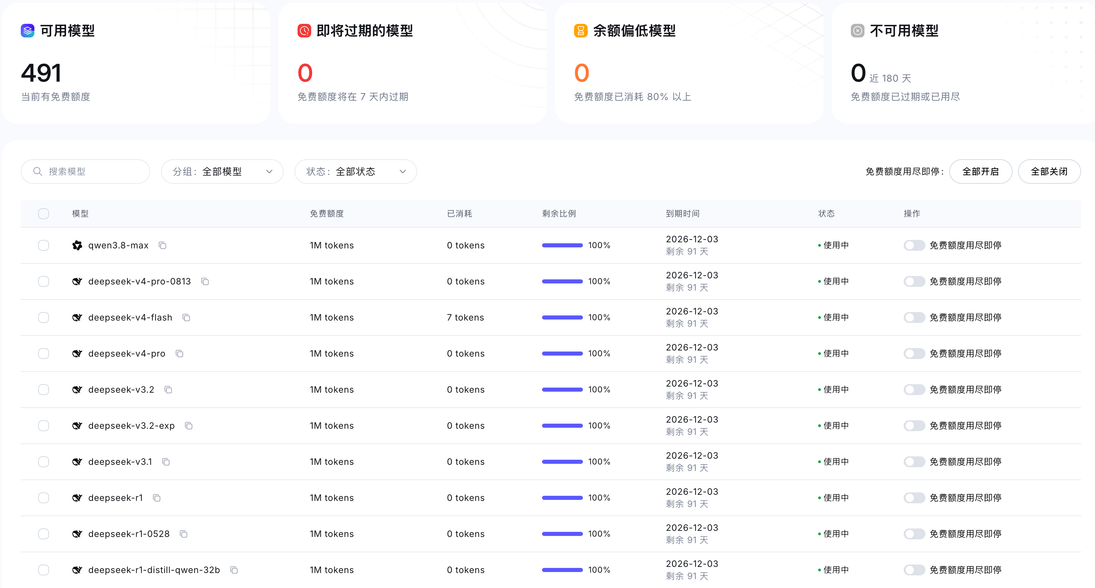Click the 即将过期的模型 clock icon
Viewport: 1095px width, 588px height.
click(304, 31)
